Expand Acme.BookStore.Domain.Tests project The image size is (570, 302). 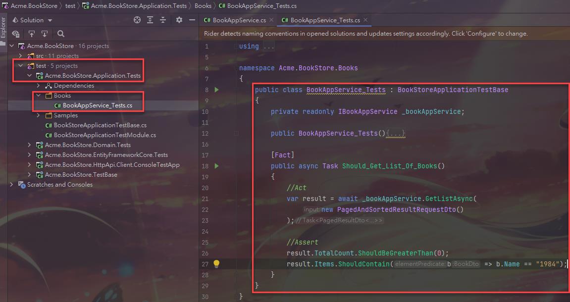click(x=30, y=145)
